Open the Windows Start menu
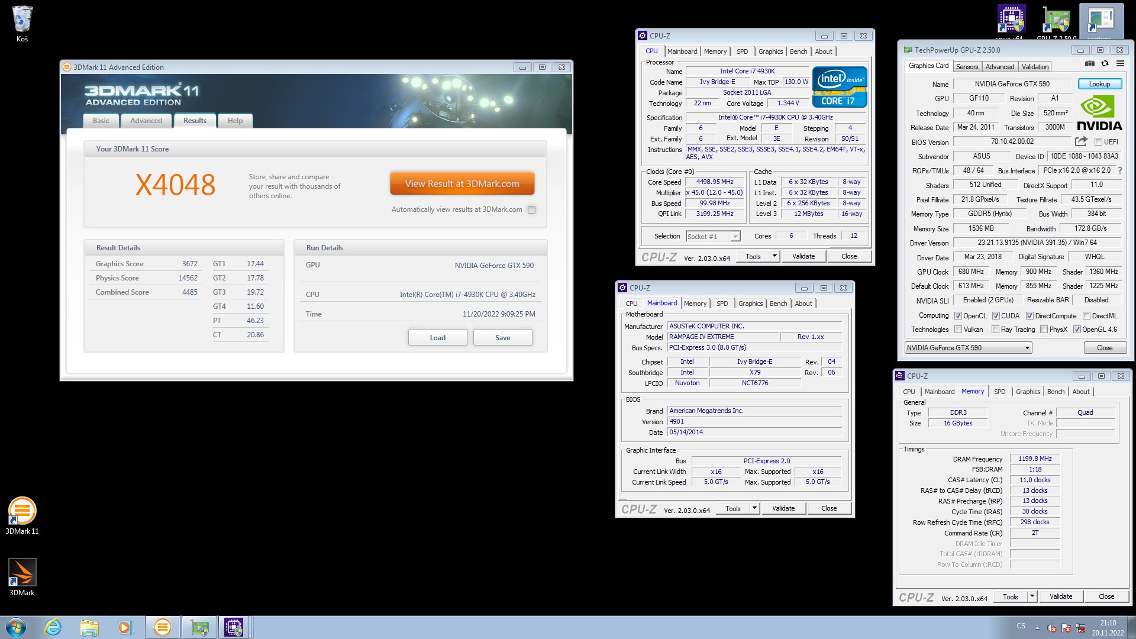Screen dimensions: 1136x639 pos(16,627)
